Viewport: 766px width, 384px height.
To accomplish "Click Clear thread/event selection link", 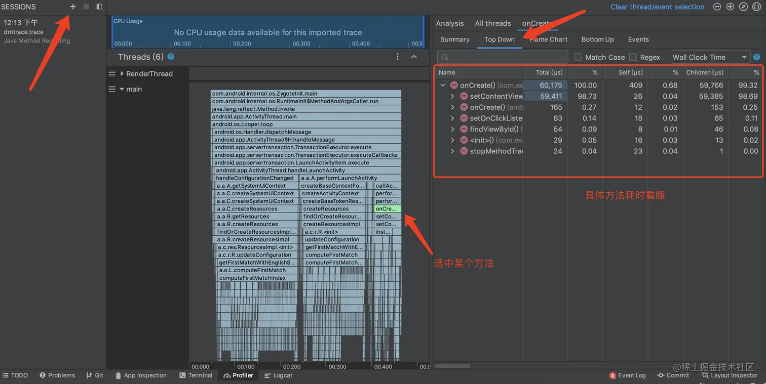I will point(658,7).
